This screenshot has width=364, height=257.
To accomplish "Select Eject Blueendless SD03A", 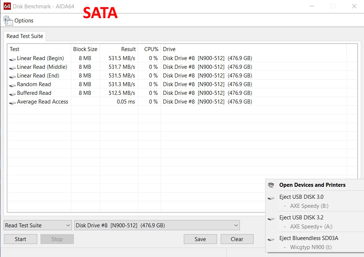I will pos(309,238).
